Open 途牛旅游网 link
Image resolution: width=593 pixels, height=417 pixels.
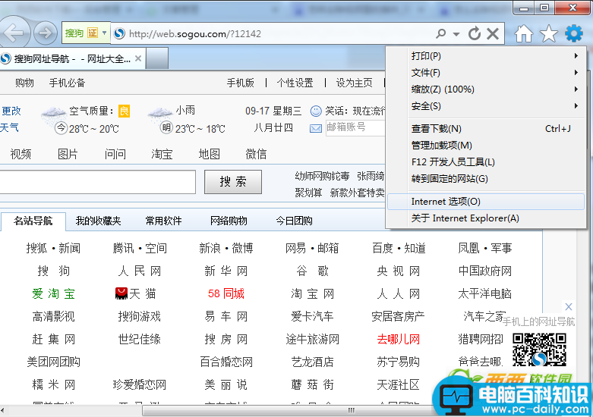click(312, 339)
